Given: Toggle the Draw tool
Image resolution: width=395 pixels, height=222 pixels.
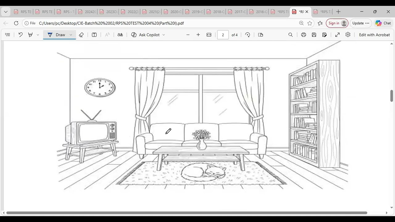Looking at the screenshot, I should [56, 35].
